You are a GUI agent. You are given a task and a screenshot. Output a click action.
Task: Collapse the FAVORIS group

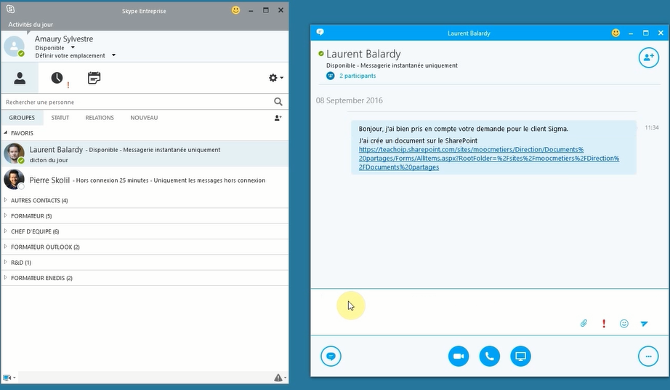[x=6, y=132]
